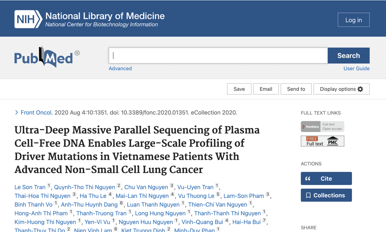The height and width of the screenshot is (232, 386).
Task: Click the bookmark icon on Collections button
Action: point(308,195)
